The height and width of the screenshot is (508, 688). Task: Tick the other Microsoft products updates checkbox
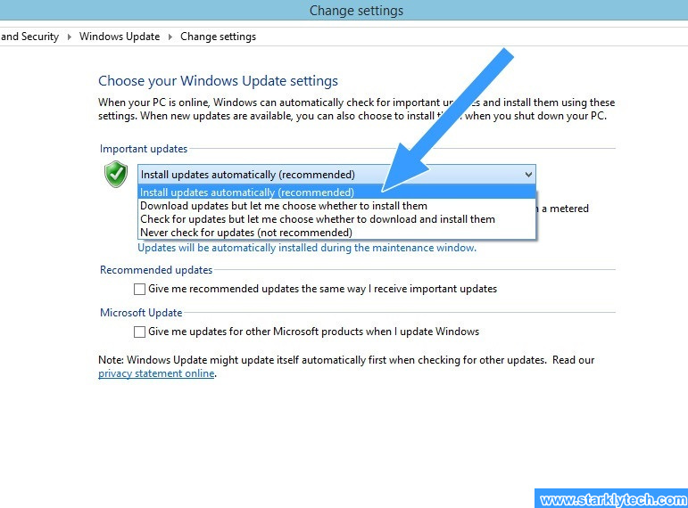pyautogui.click(x=139, y=332)
